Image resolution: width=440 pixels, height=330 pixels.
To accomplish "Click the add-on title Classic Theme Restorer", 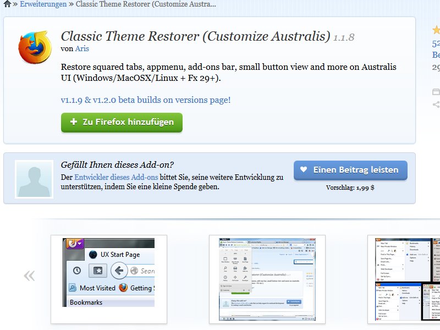I will coord(196,36).
